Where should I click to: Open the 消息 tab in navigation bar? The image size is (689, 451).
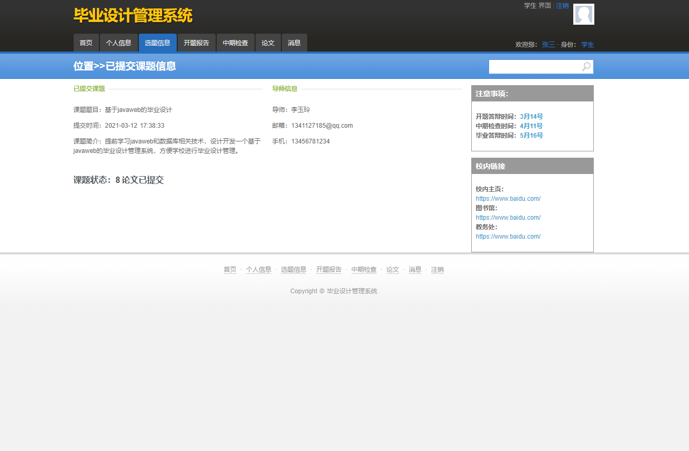(x=294, y=43)
